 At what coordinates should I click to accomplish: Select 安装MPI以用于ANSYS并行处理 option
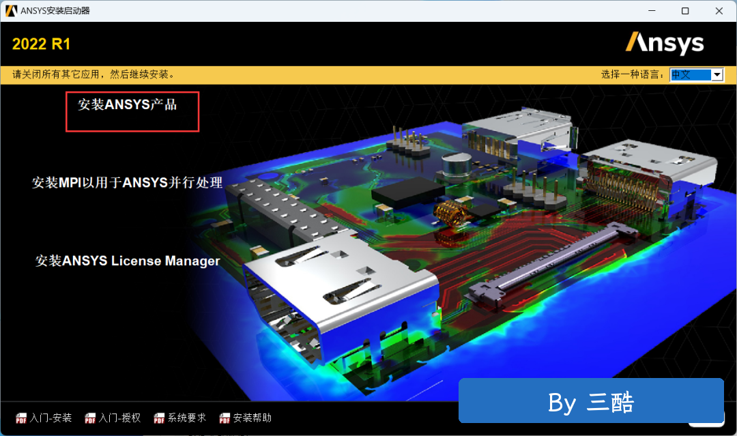tap(127, 182)
